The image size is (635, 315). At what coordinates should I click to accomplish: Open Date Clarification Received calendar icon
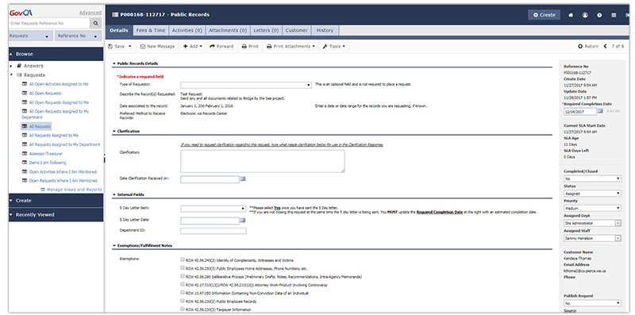coord(243,179)
